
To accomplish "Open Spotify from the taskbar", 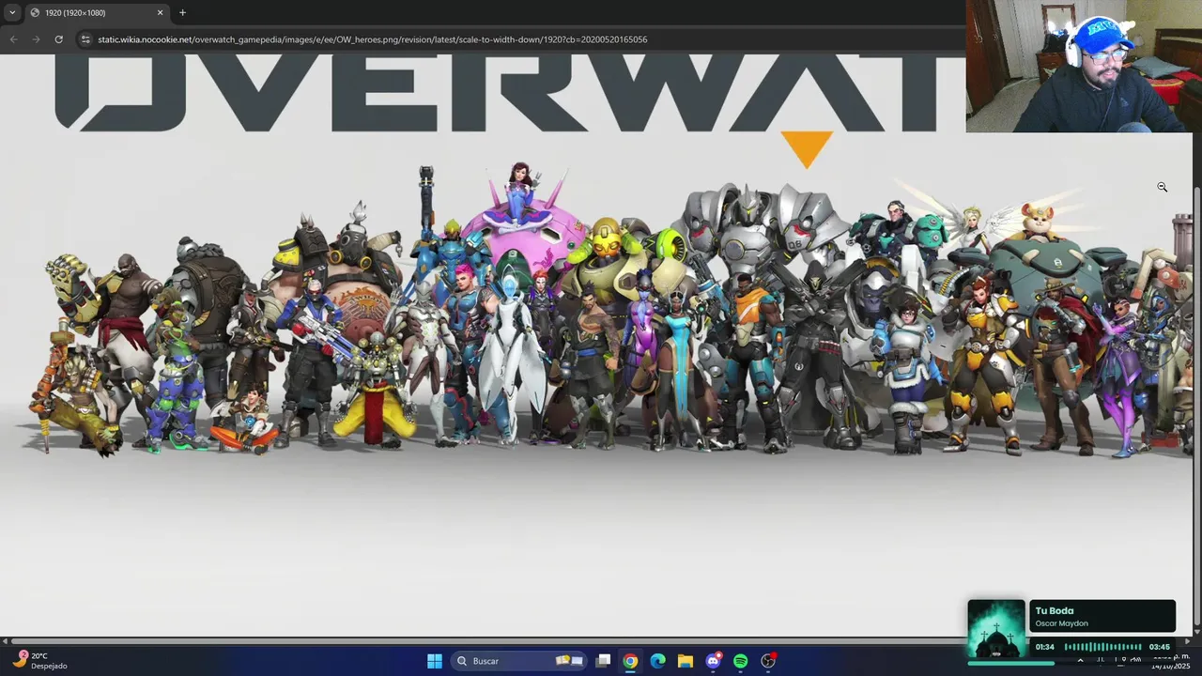I will point(741,661).
